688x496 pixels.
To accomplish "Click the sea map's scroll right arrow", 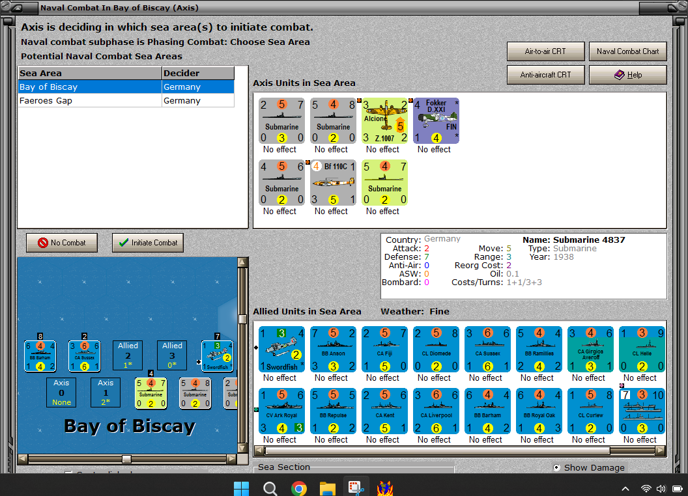I will 232,459.
